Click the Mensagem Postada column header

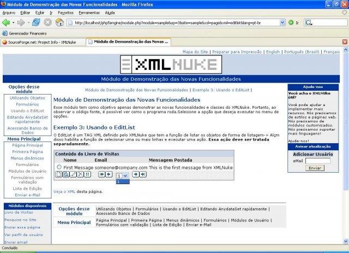tap(170, 160)
